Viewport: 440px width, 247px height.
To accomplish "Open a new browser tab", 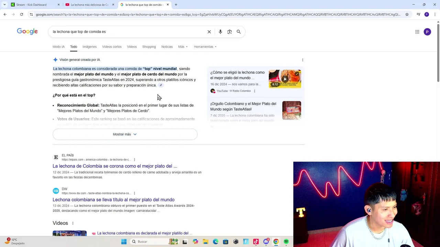I will point(176,5).
